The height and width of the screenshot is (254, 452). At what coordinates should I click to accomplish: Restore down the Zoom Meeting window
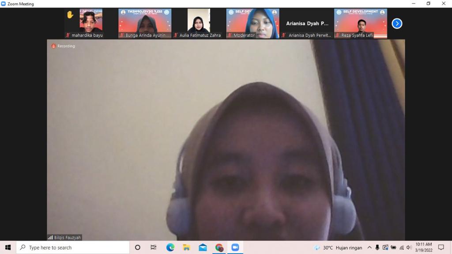click(428, 4)
